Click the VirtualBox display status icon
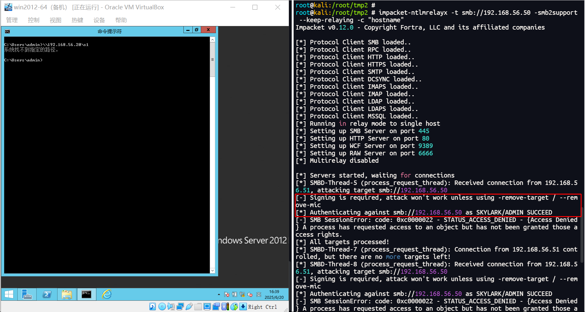Screen dimensions: 585x312 point(207,307)
